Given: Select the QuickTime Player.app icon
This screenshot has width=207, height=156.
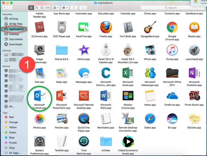Looking at the screenshot, I should pyautogui.click(x=84, y=119).
